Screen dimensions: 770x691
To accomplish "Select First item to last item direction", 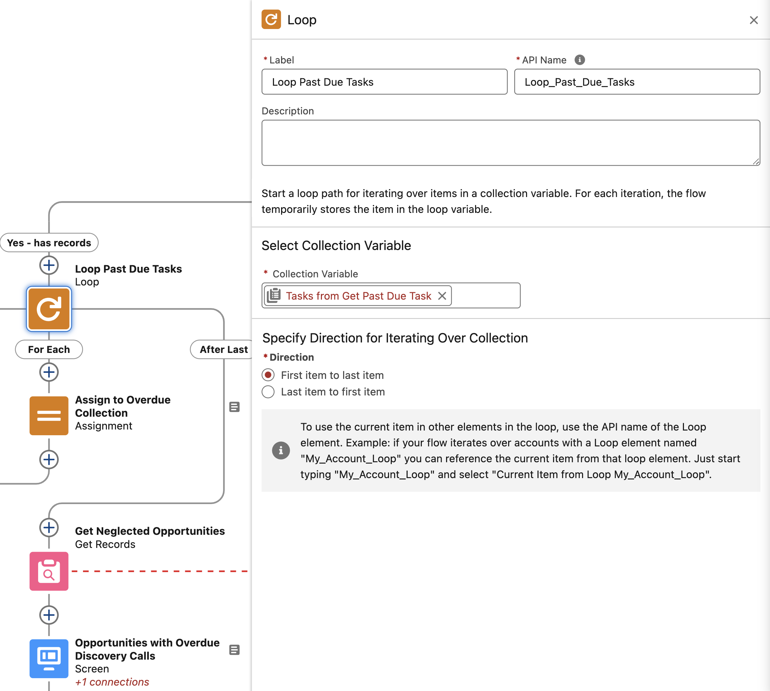I will (x=268, y=375).
